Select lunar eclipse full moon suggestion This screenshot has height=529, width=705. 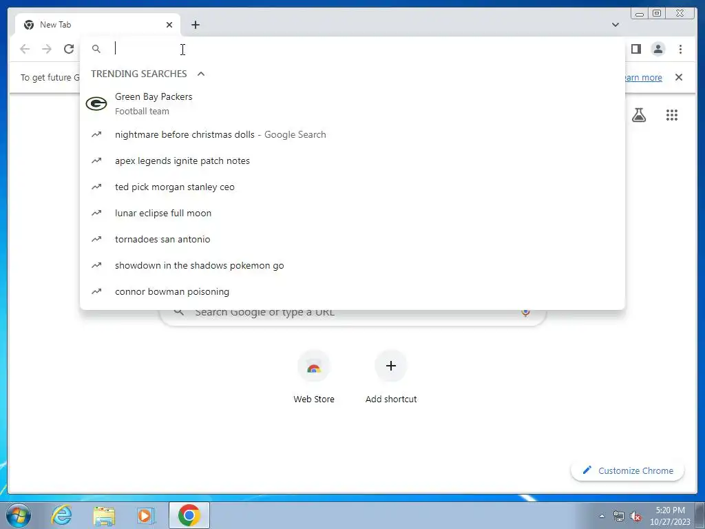[x=352, y=213]
